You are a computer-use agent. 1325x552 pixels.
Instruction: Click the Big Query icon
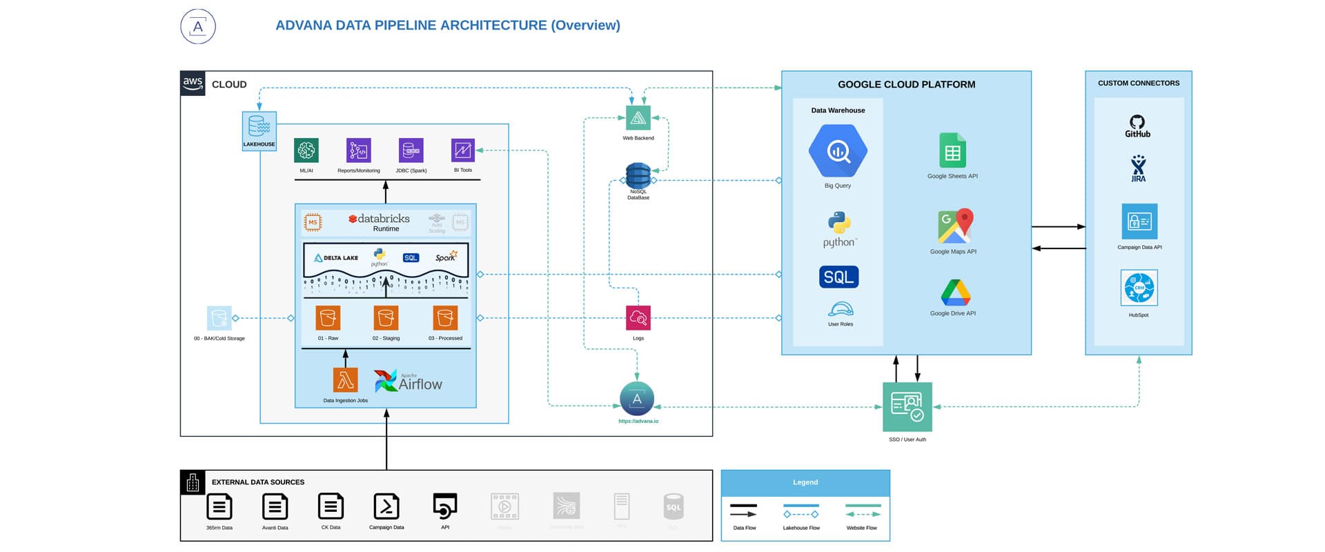(x=838, y=151)
